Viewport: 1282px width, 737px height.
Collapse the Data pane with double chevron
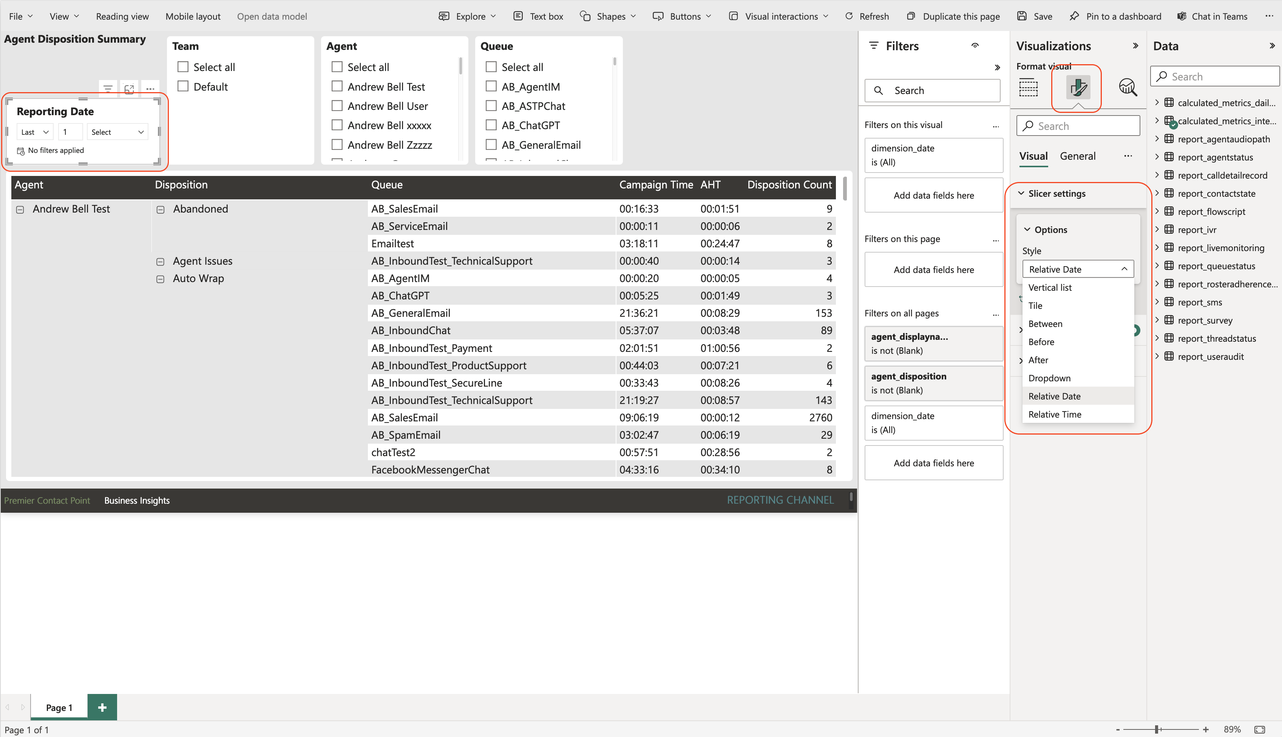[x=1273, y=46]
